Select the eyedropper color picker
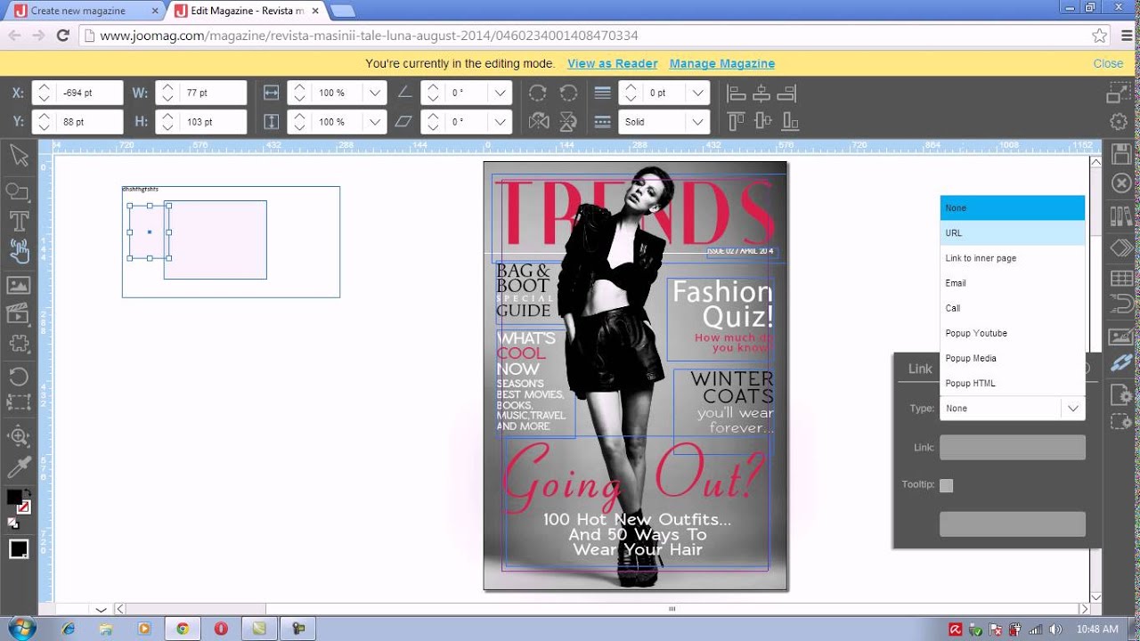 click(19, 466)
